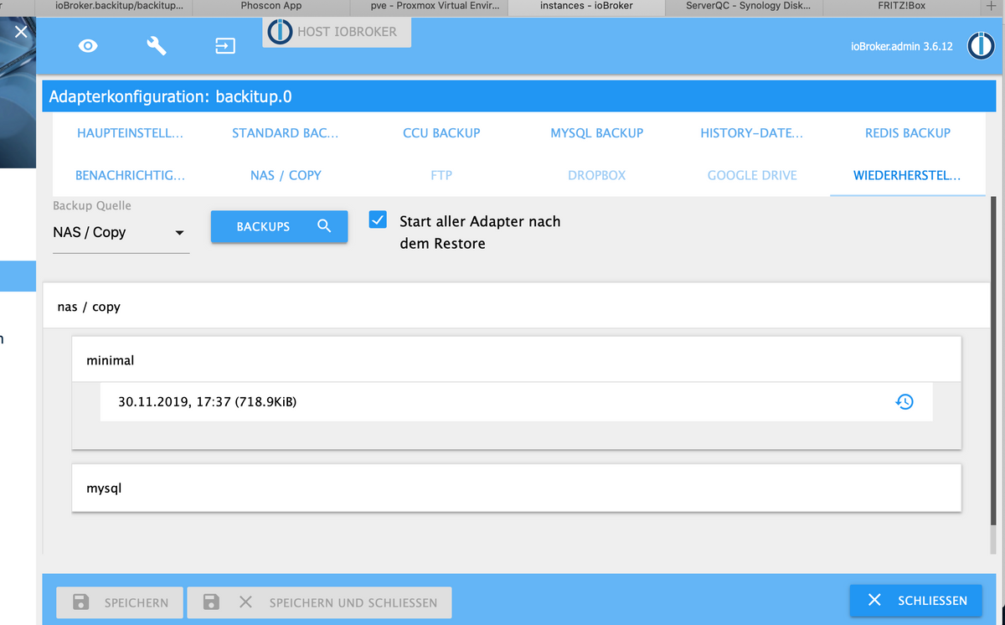The image size is (1005, 625).
Task: Collapse the minimal backup group
Action: pos(517,360)
